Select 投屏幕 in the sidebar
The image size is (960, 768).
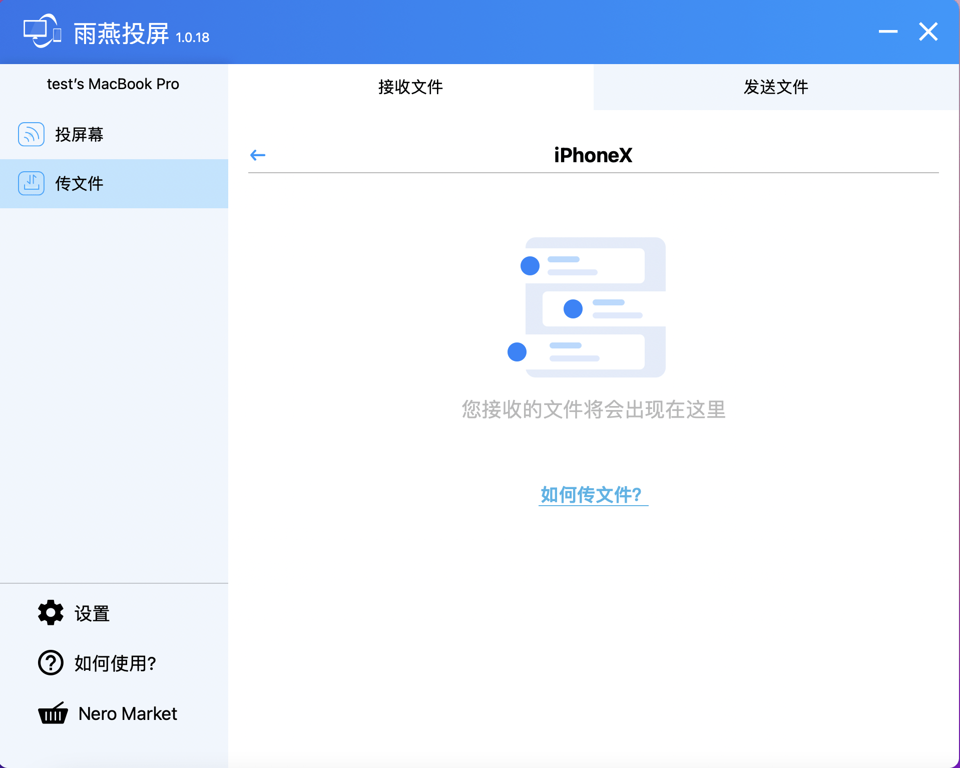tap(114, 135)
